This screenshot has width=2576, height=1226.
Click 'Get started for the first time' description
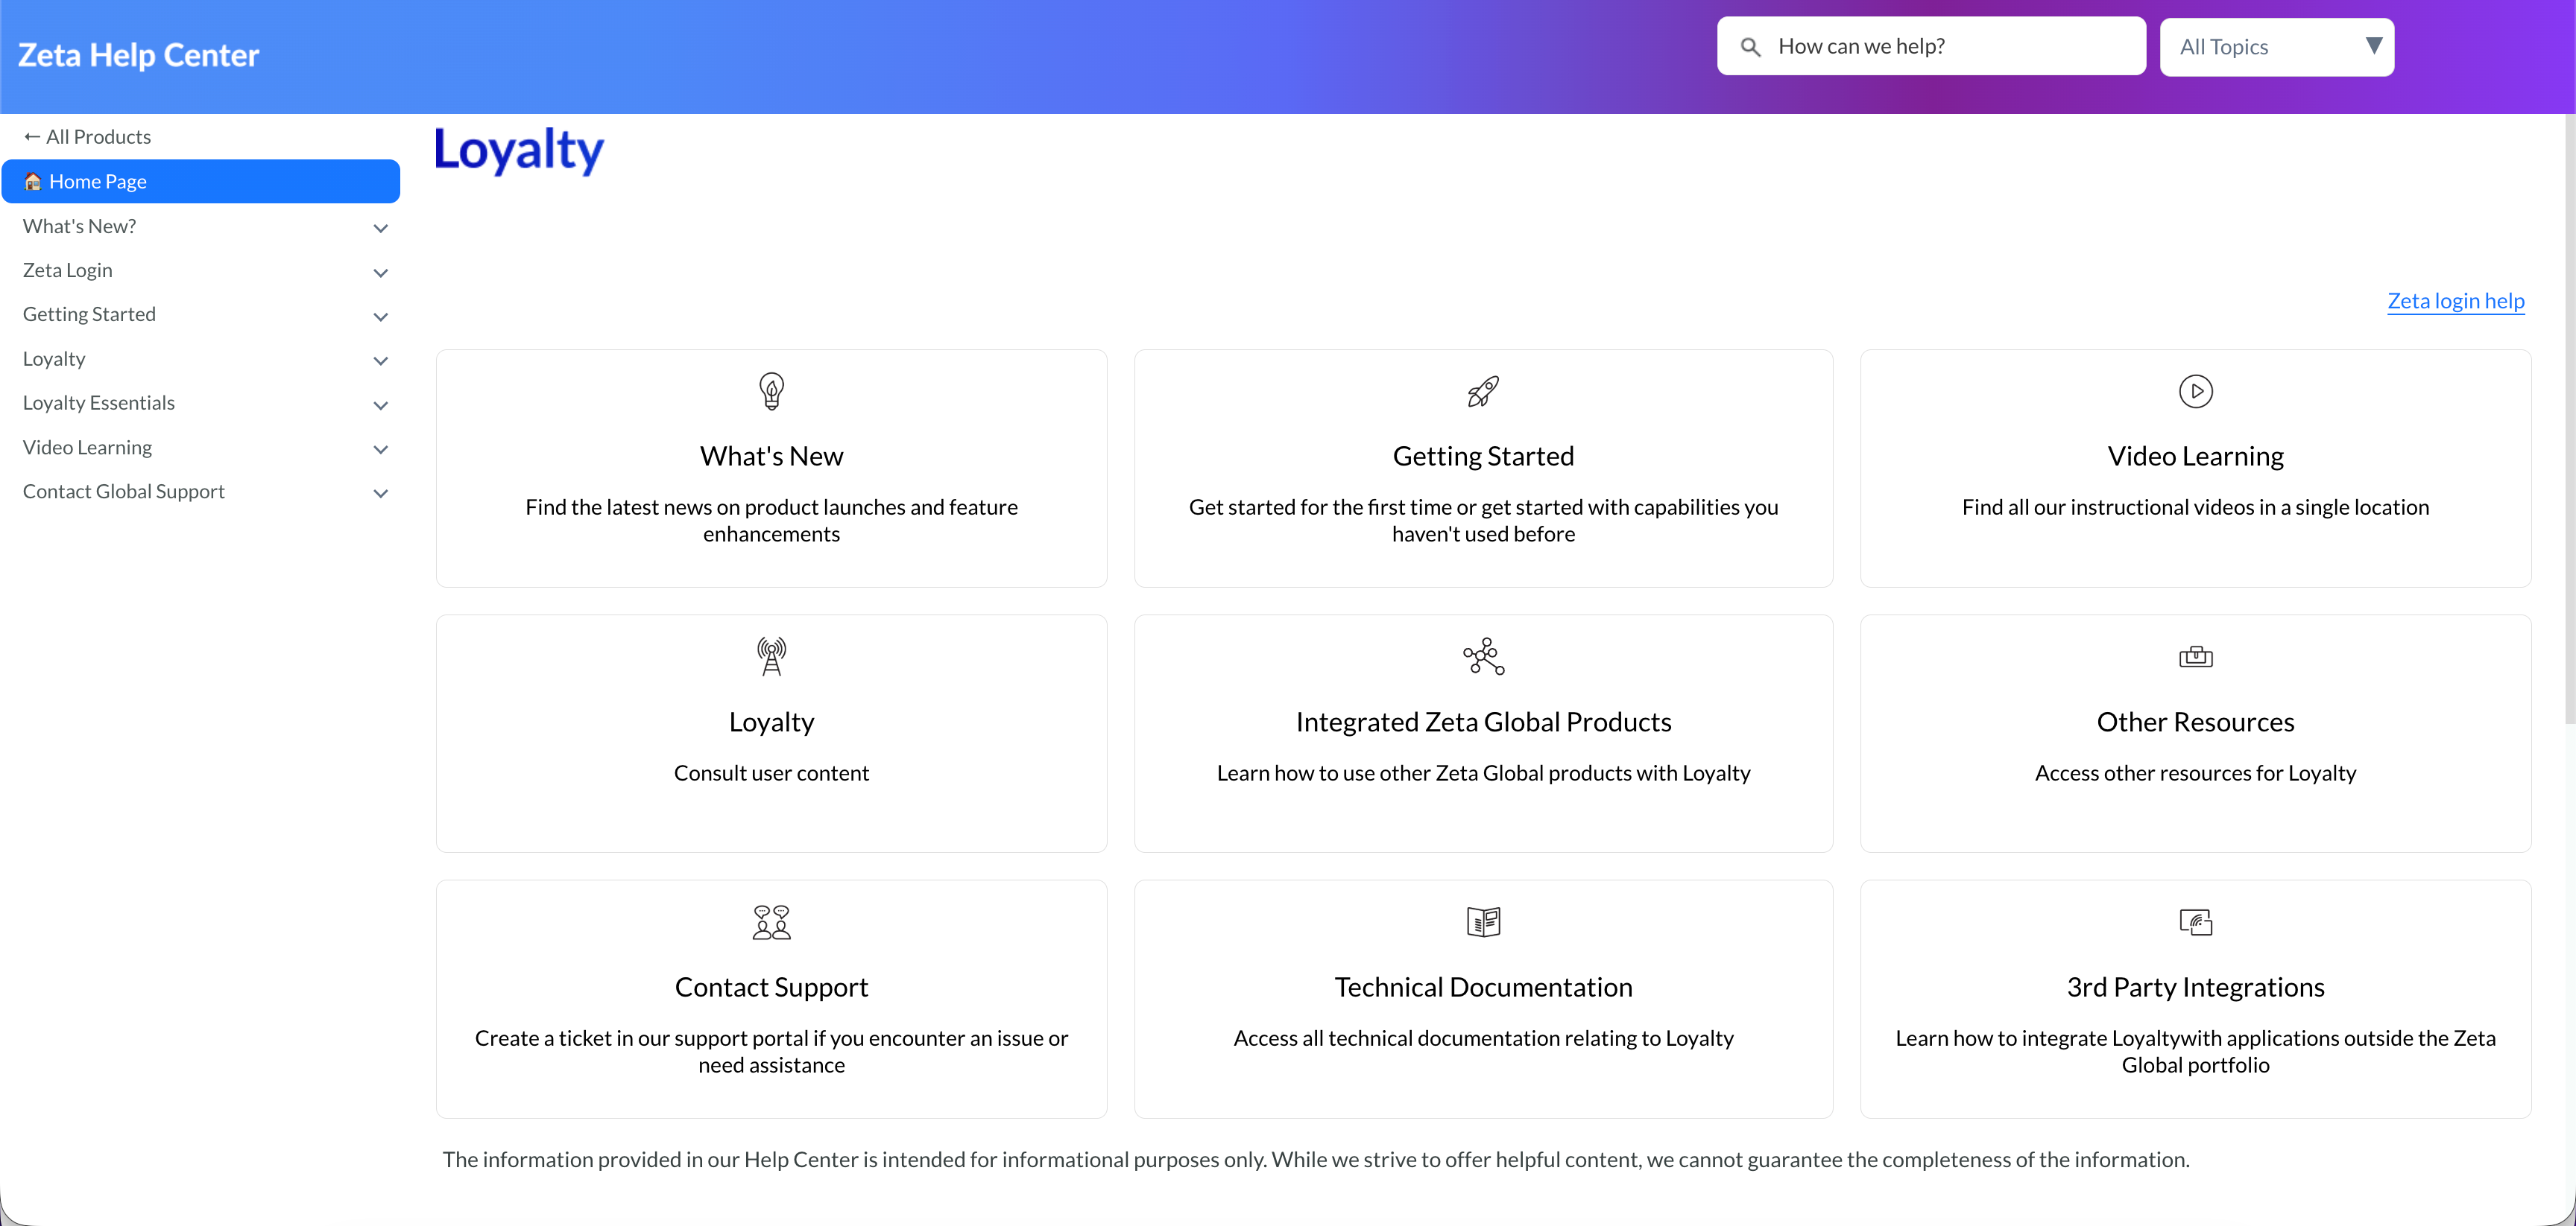tap(1483, 520)
